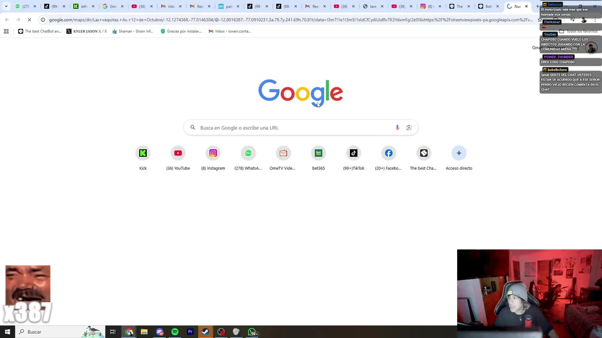Open Steam from the taskbar

(206, 332)
